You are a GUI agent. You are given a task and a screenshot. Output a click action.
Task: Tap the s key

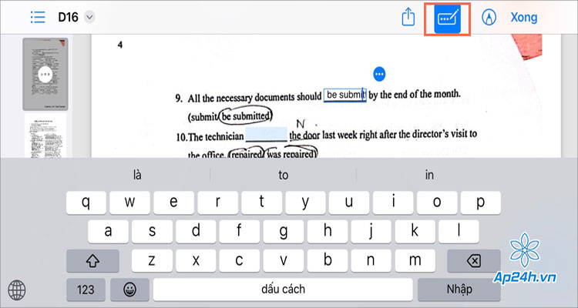pyautogui.click(x=152, y=232)
